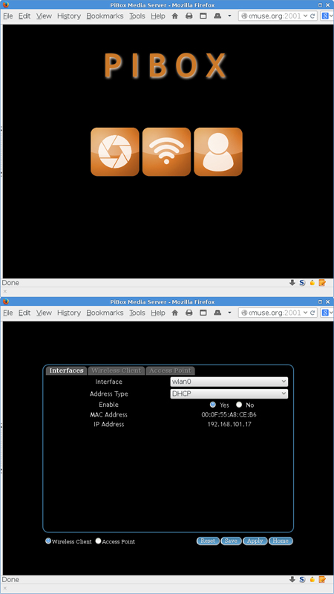Close the find bar X in PIBOX logo window

click(5, 291)
